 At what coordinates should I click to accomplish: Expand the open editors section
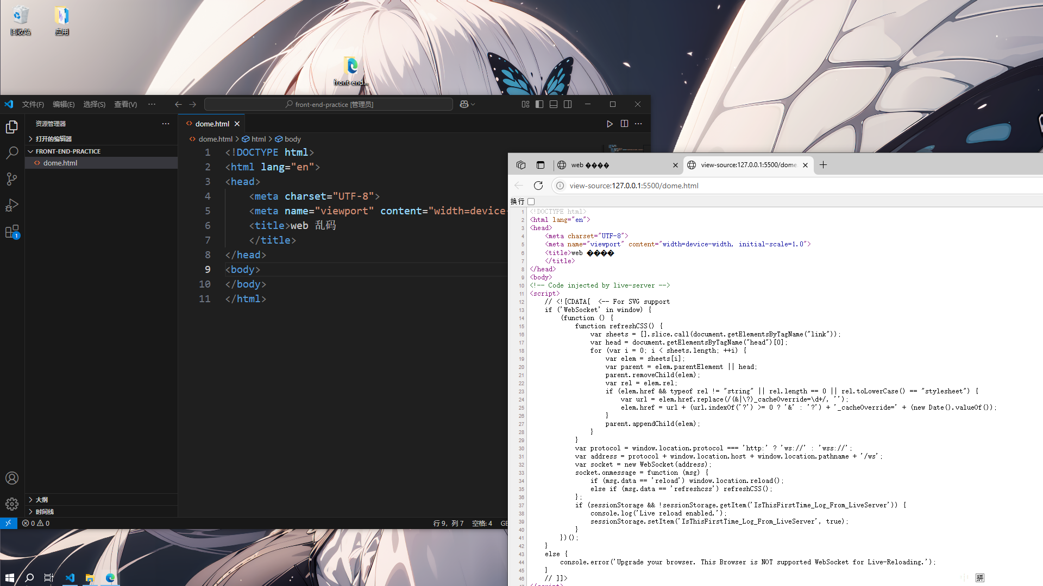tap(53, 139)
